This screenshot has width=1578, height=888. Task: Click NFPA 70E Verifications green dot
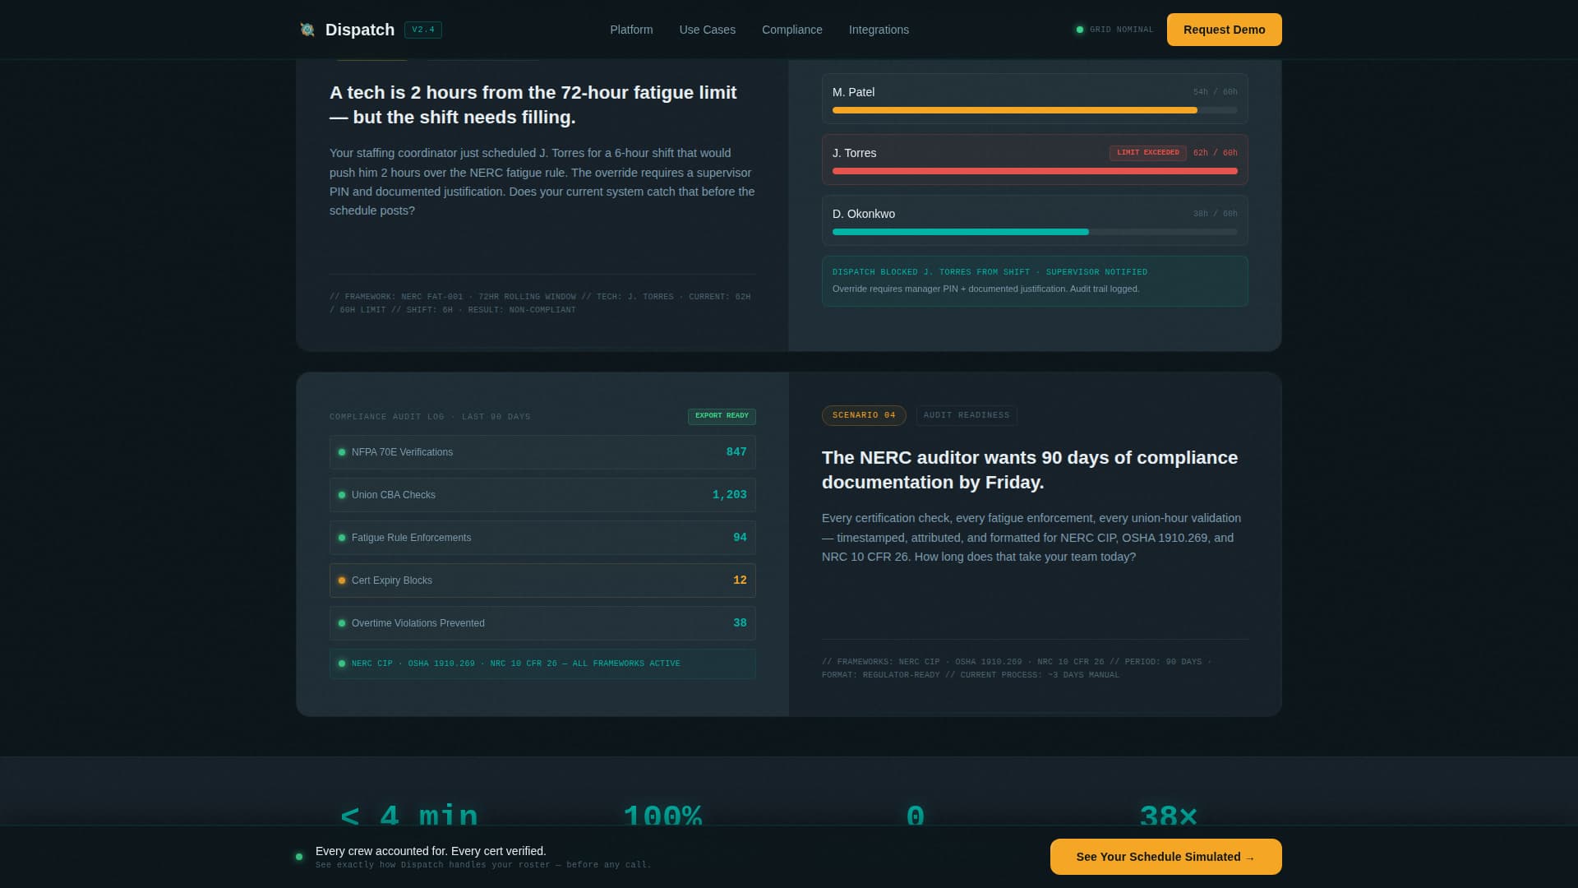342,452
